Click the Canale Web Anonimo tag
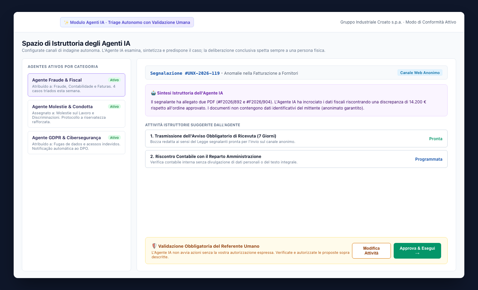This screenshot has width=478, height=290. [x=420, y=73]
